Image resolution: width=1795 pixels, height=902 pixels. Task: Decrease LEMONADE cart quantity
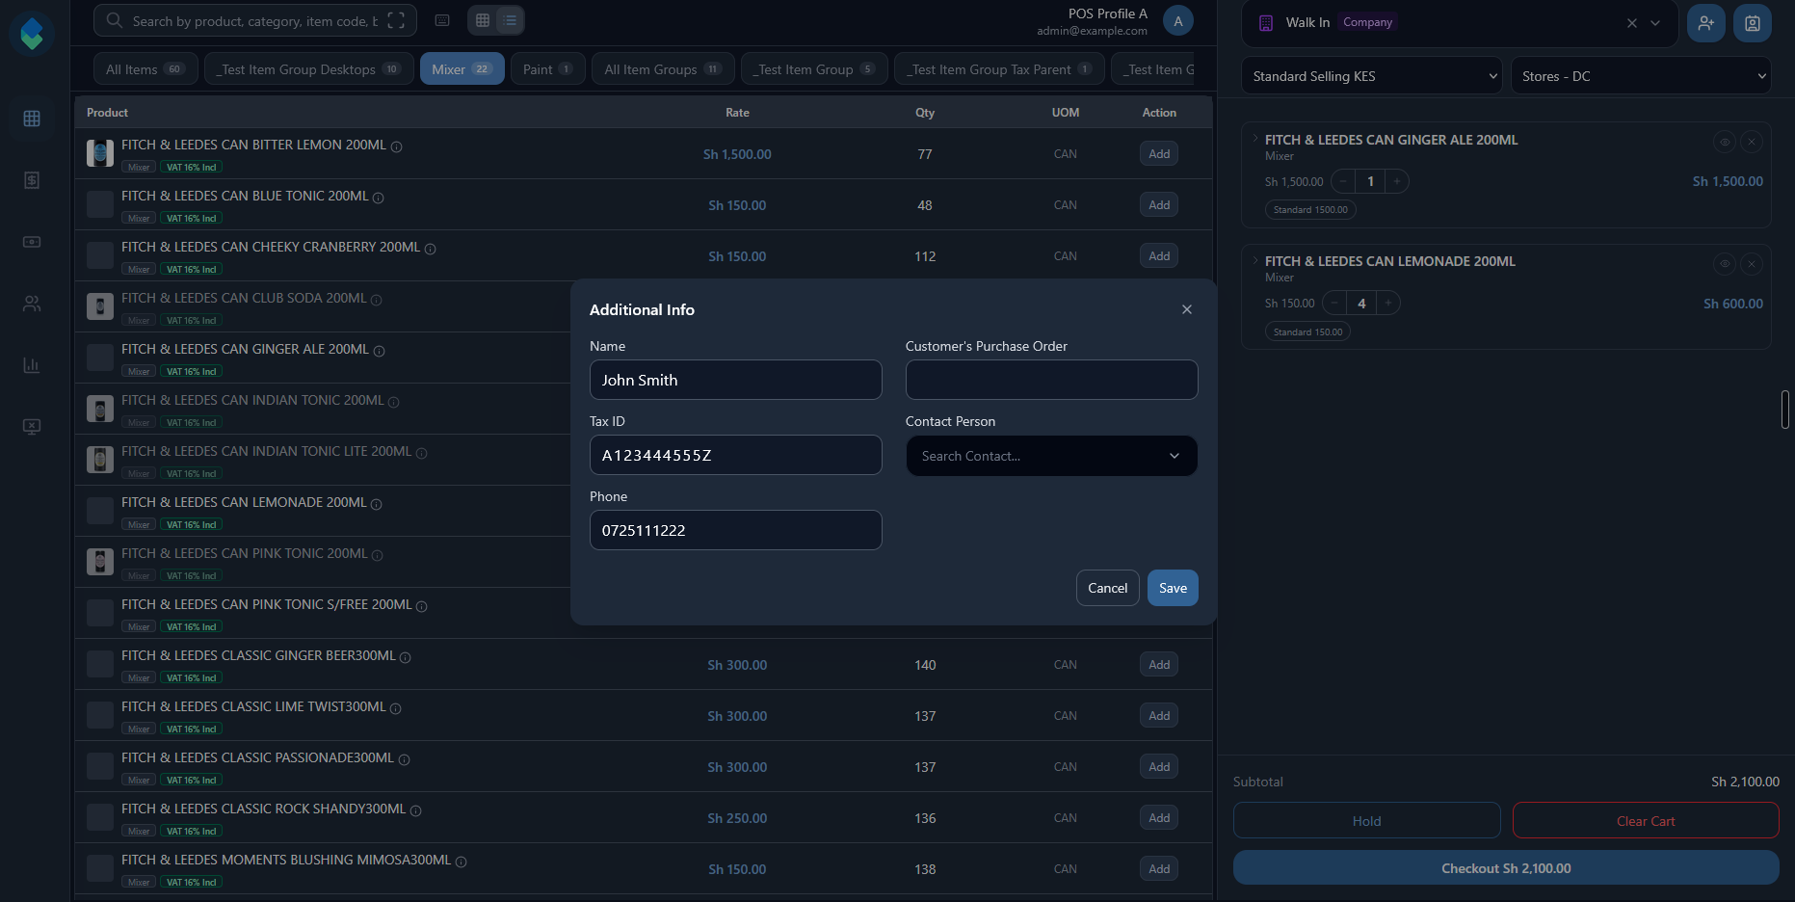1334,303
